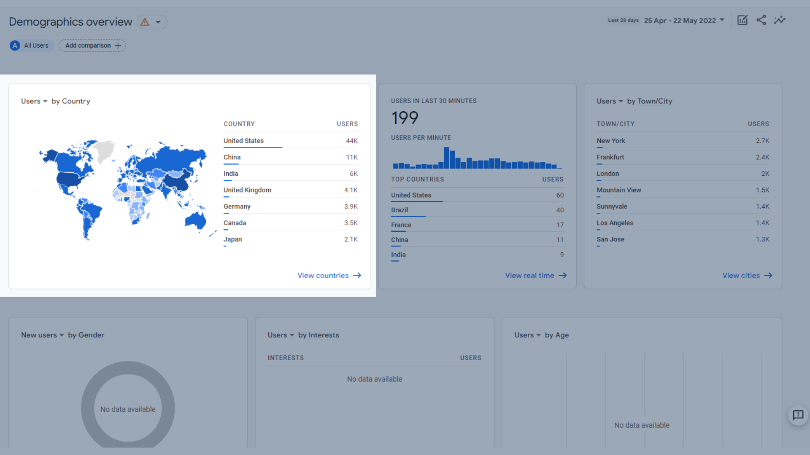Select the 'Add comparison' button
The height and width of the screenshot is (455, 810).
pos(92,45)
